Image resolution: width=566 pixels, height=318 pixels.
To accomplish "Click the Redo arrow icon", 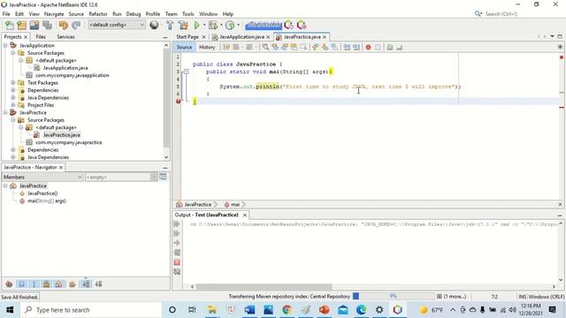I will [76, 25].
